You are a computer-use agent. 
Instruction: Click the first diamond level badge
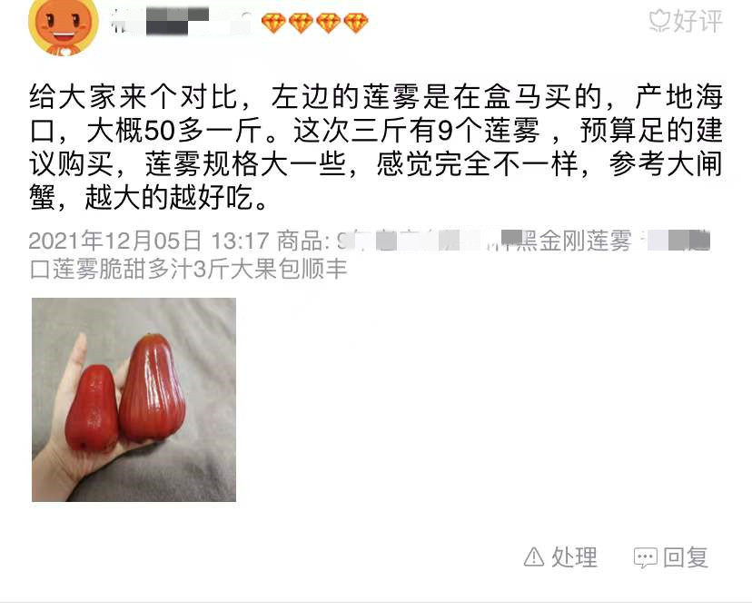pyautogui.click(x=273, y=23)
